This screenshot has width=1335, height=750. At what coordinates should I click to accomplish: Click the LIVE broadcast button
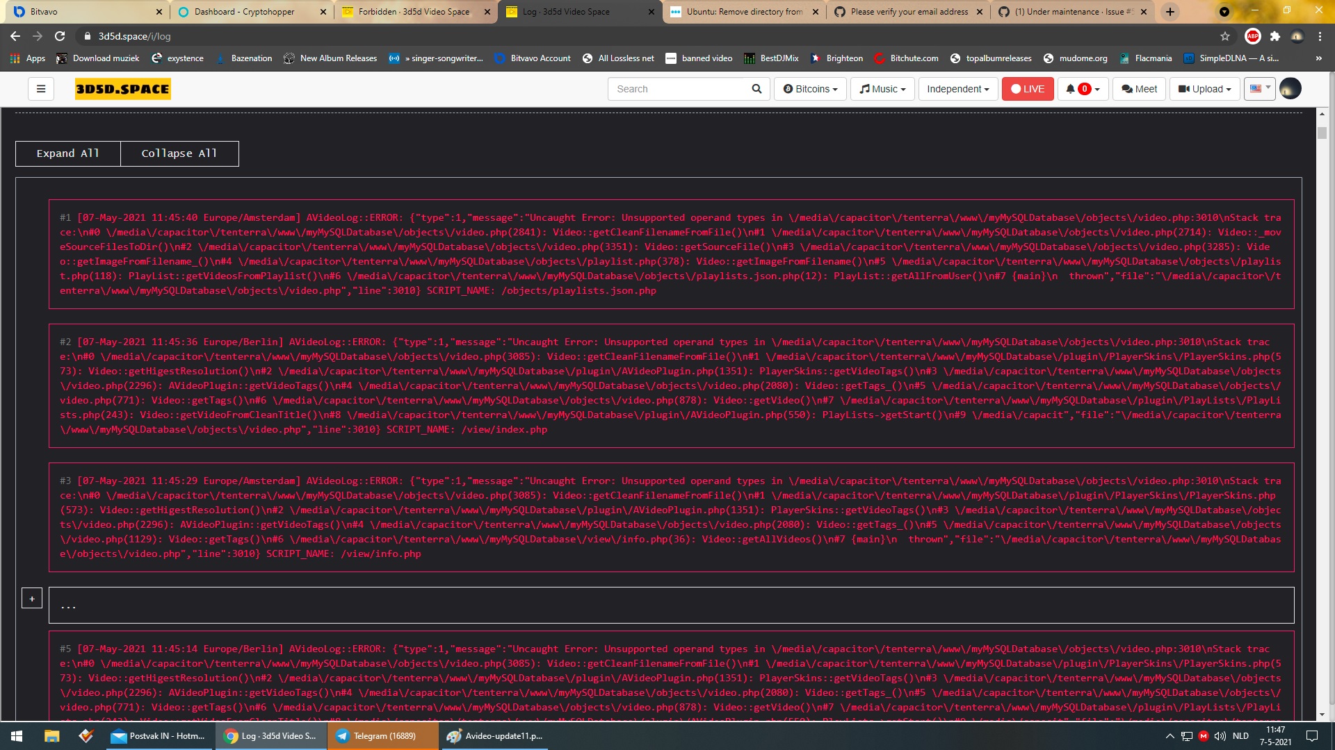[x=1027, y=89]
